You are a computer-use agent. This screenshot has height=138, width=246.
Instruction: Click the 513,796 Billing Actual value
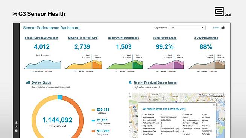[x=103, y=131]
